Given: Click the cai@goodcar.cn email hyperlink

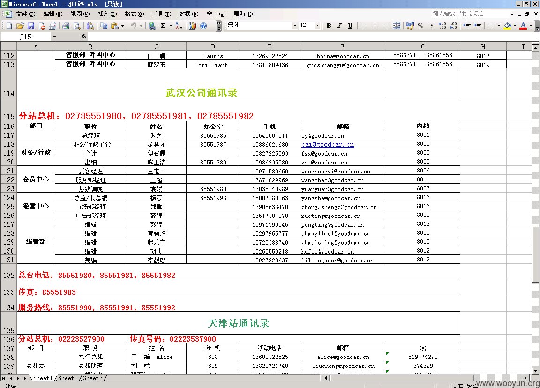Looking at the screenshot, I should click(328, 144).
